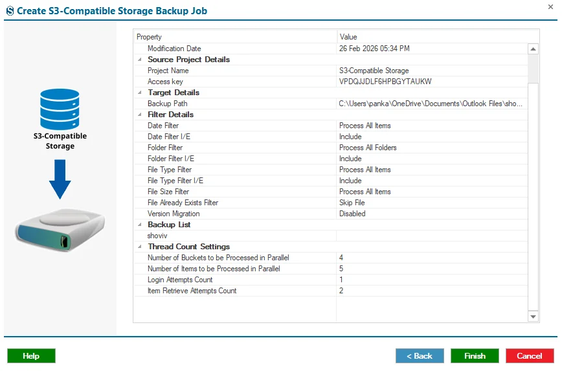Collapse the Target Details section
Viewport: 562px width, 371px height.
click(x=140, y=93)
